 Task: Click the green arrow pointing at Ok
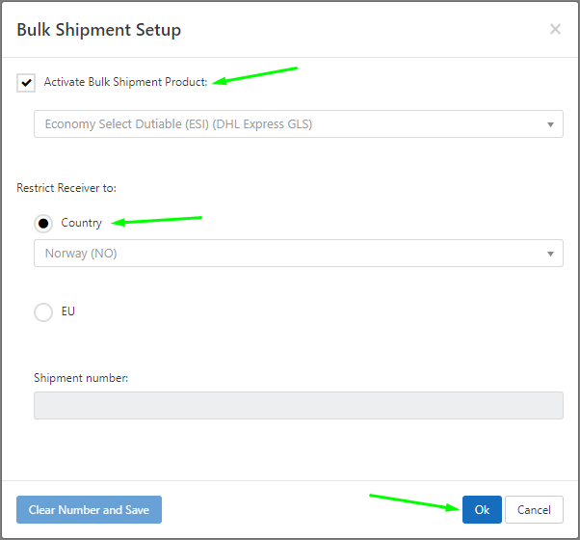coord(414,501)
